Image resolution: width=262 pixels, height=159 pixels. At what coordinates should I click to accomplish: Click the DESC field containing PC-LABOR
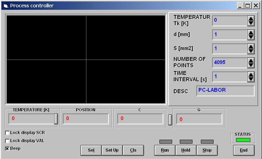pos(225,91)
